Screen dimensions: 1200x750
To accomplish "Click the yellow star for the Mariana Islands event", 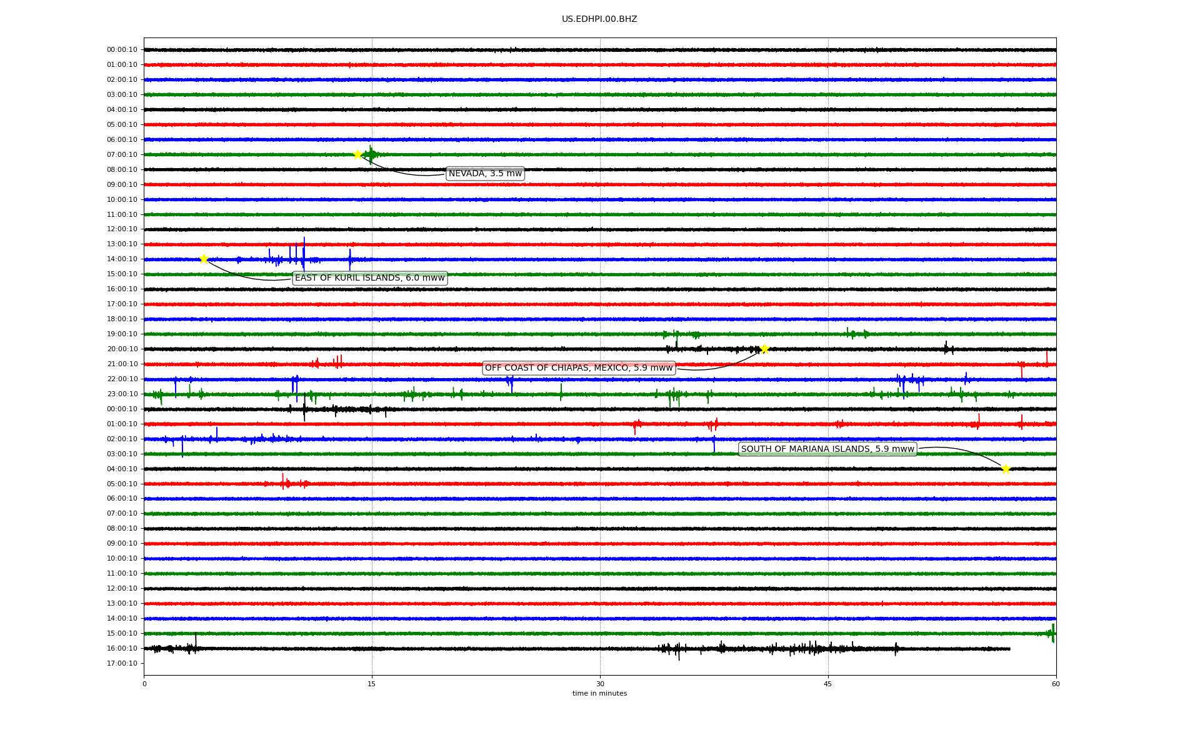I will coord(1006,469).
